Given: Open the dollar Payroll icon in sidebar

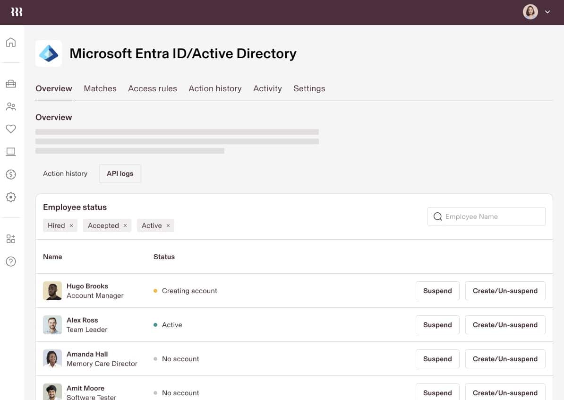Looking at the screenshot, I should click(11, 174).
